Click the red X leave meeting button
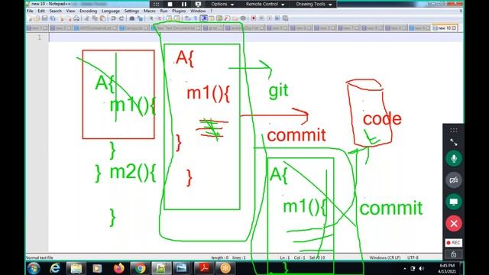The image size is (489, 275). click(453, 223)
